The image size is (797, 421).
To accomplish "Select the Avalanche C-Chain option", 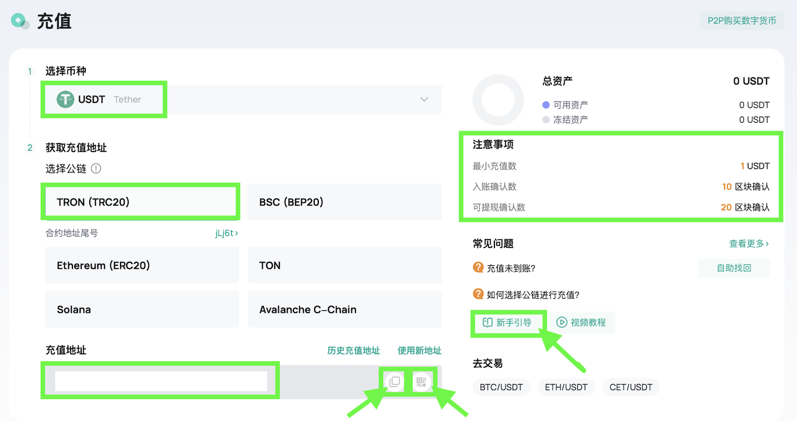I will (x=345, y=309).
